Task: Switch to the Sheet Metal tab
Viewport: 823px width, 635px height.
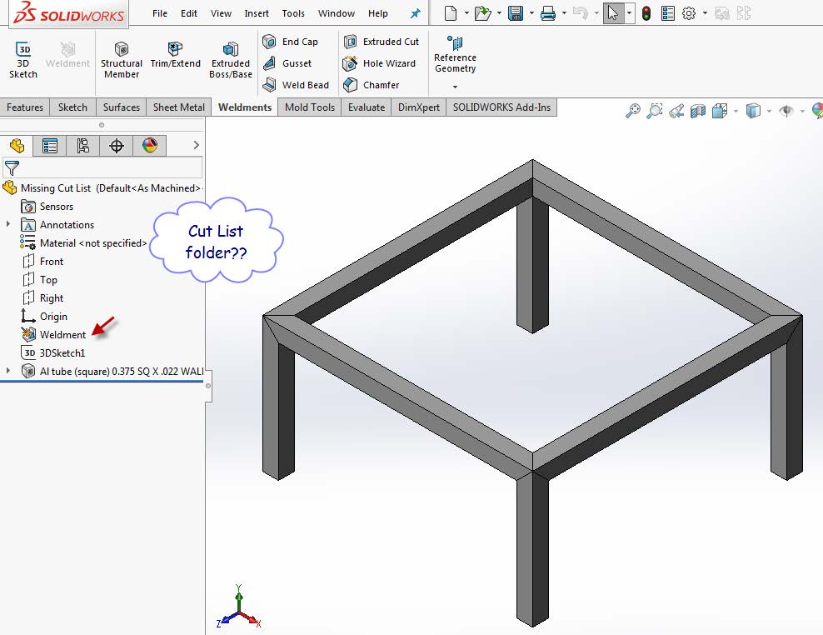Action: [x=178, y=107]
